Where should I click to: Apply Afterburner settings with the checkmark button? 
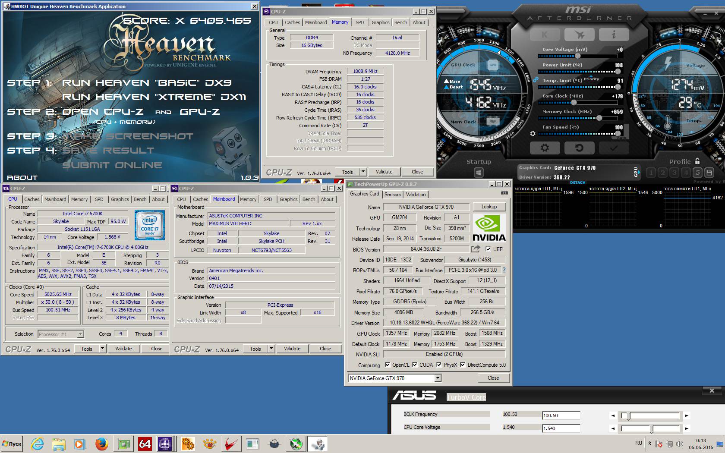tap(614, 148)
